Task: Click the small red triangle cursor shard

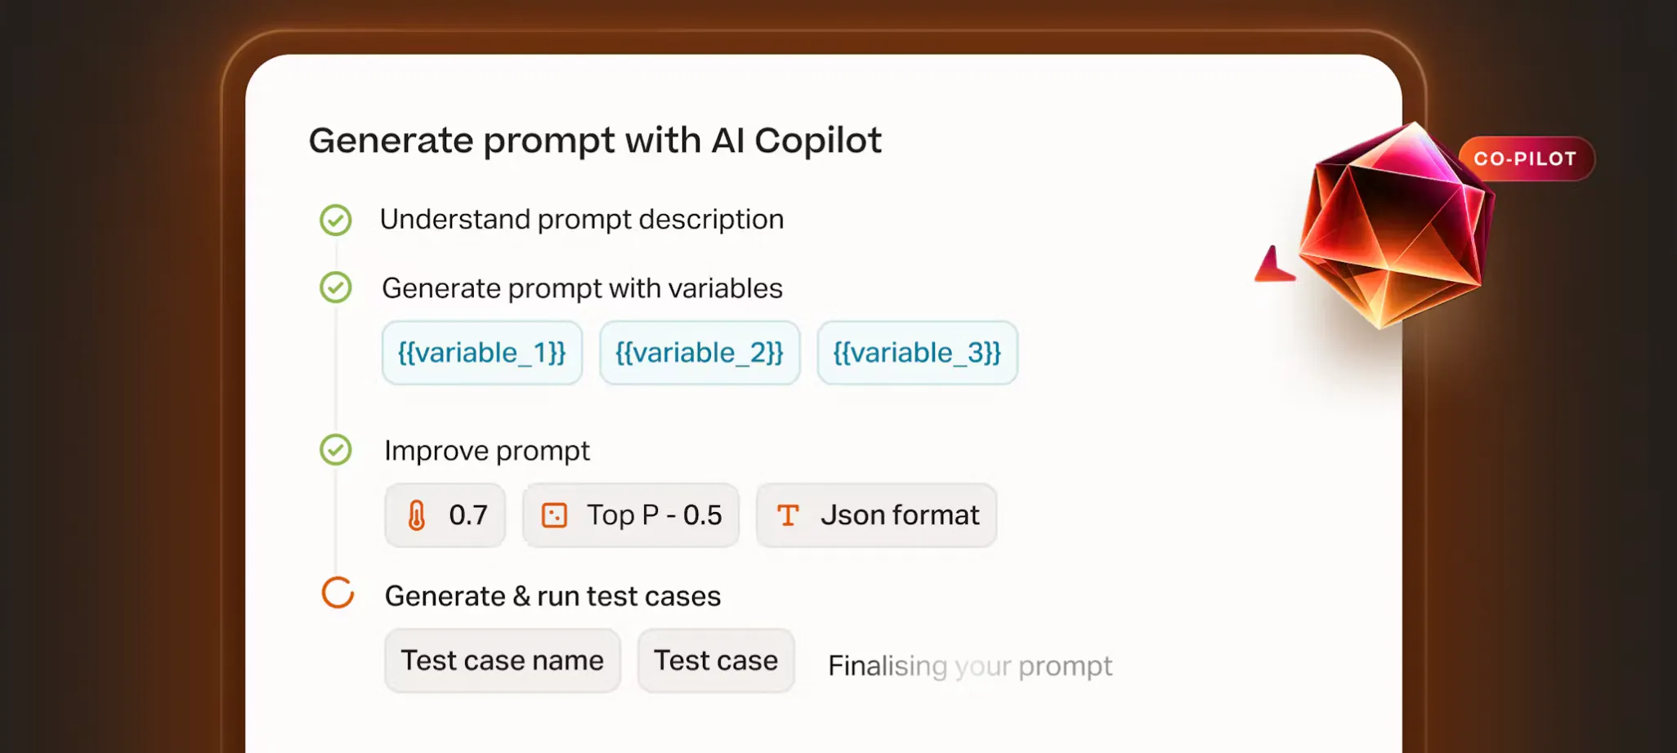Action: [1273, 265]
